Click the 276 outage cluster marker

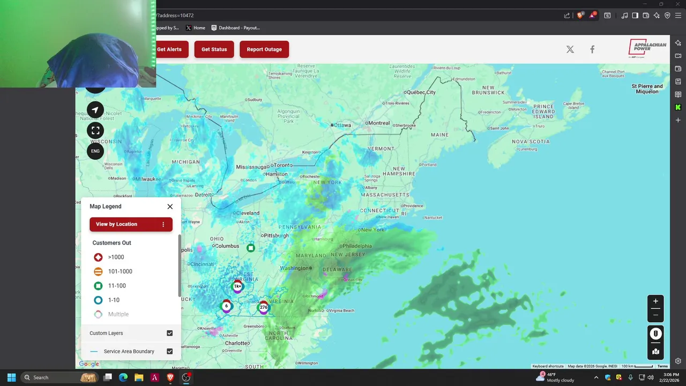pos(263,307)
